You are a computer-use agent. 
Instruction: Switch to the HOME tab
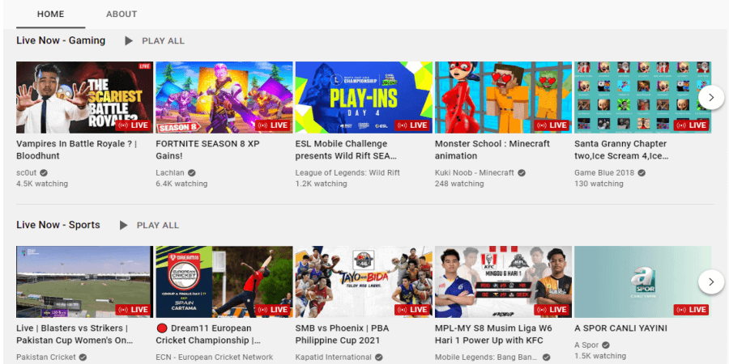click(51, 14)
